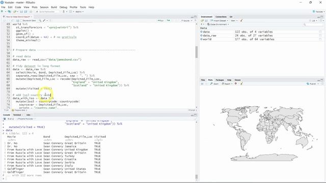This screenshot has width=326, height=183.
Task: Click the console vertical scrollbar thumb
Action: point(197,177)
